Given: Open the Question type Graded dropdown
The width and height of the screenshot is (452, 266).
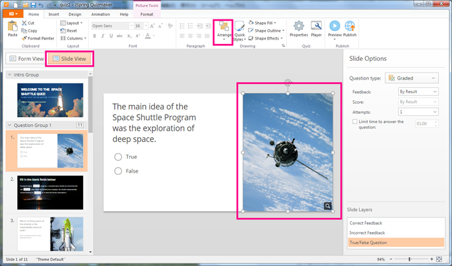Looking at the screenshot, I should click(x=412, y=78).
